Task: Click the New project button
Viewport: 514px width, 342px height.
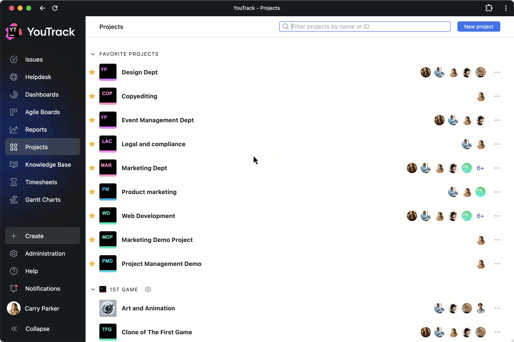Action: (x=478, y=27)
